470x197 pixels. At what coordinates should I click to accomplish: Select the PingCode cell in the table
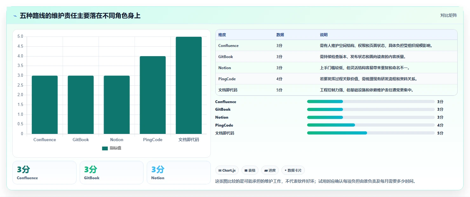pos(227,79)
